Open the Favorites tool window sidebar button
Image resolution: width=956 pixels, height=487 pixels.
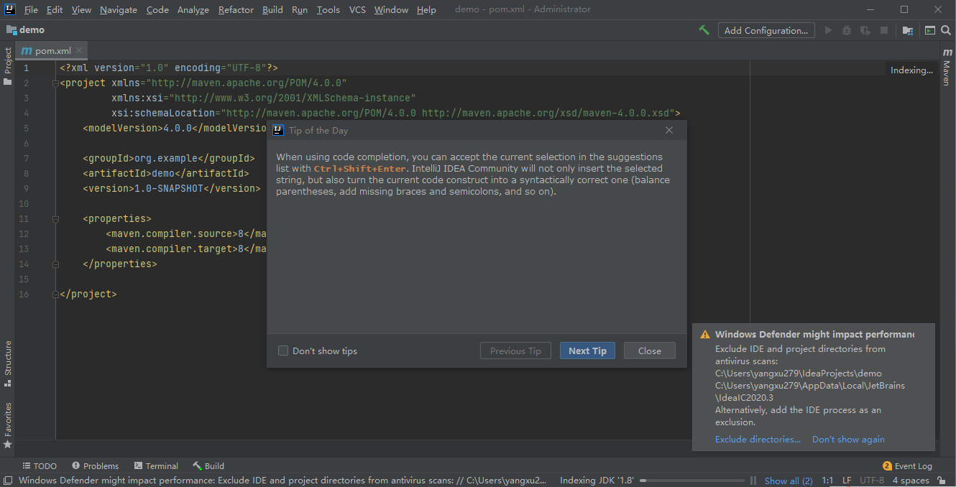tap(8, 425)
